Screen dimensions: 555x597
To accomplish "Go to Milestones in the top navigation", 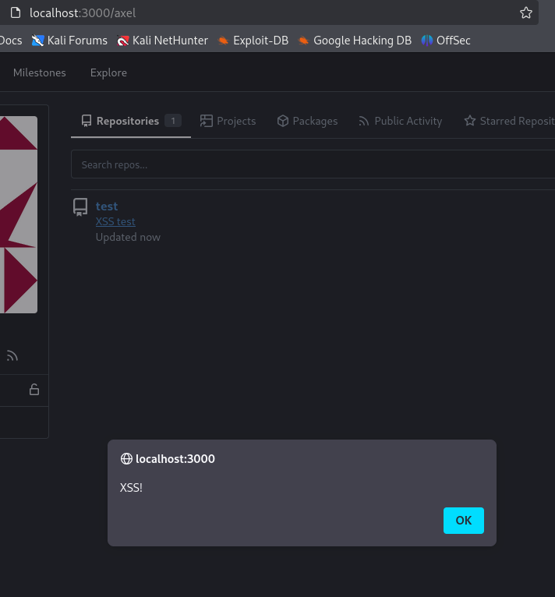I will coord(39,72).
